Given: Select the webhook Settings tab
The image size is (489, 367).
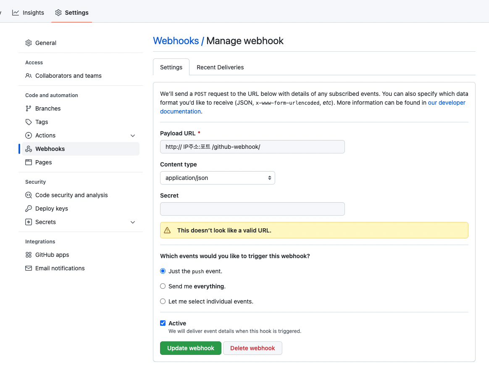Looking at the screenshot, I should pyautogui.click(x=171, y=67).
